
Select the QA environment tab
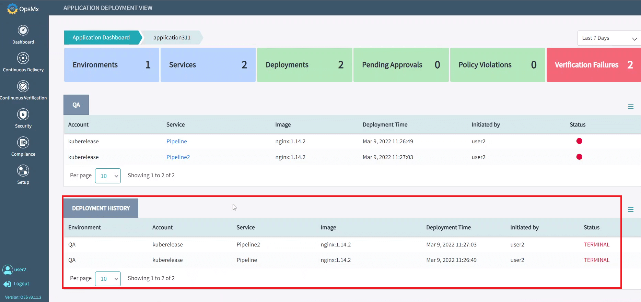pos(76,105)
